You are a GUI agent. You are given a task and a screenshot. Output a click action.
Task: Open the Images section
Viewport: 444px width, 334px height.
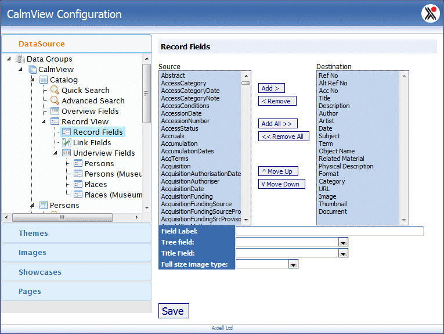[77, 253]
